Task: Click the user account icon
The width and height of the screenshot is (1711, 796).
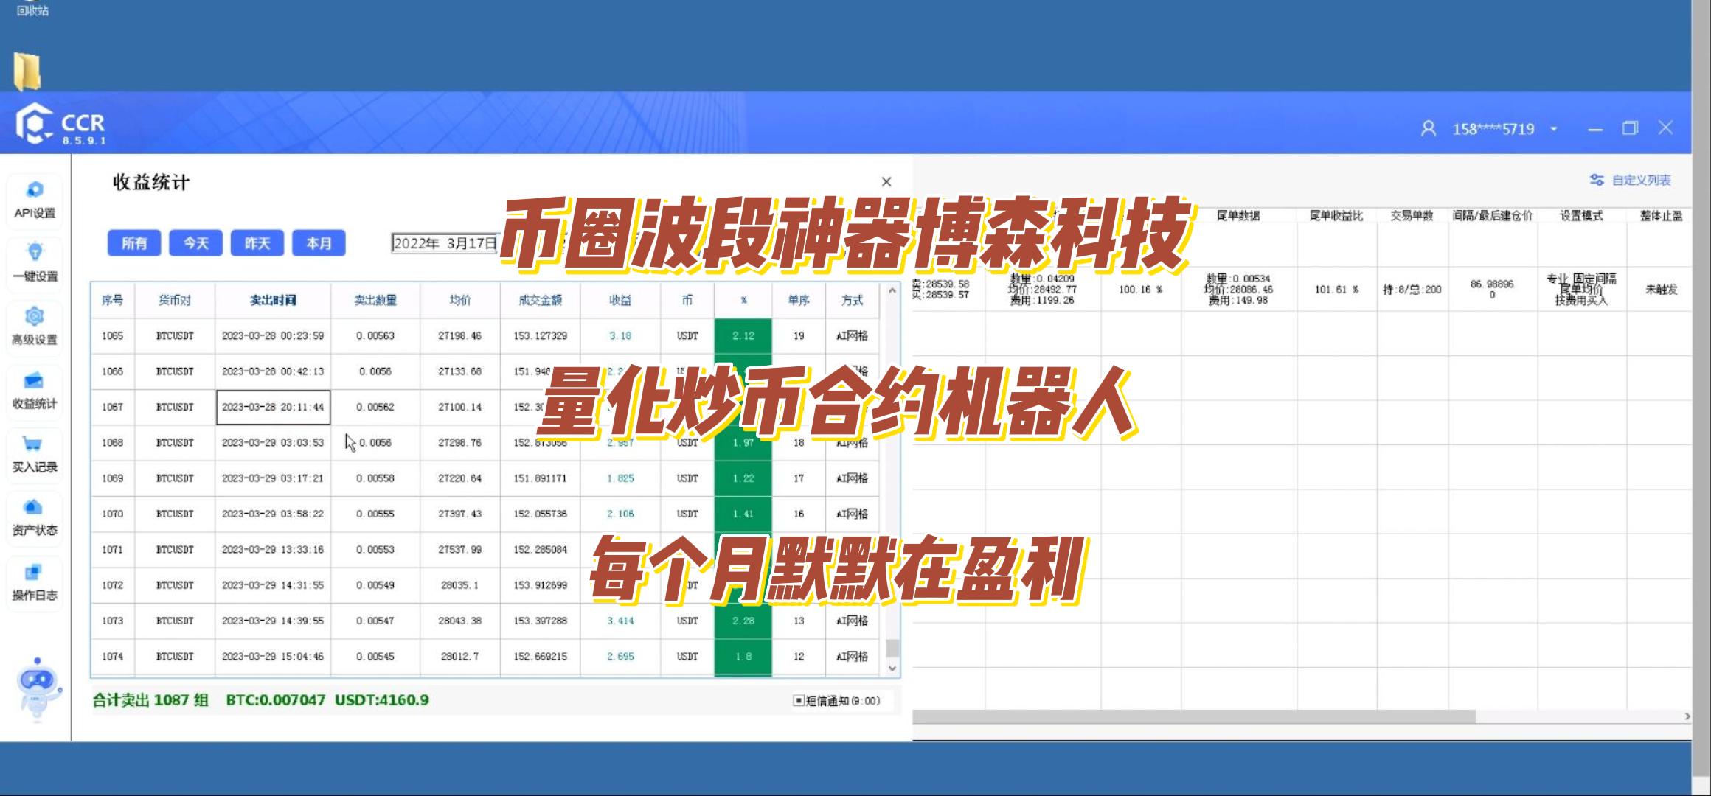Action: point(1429,129)
